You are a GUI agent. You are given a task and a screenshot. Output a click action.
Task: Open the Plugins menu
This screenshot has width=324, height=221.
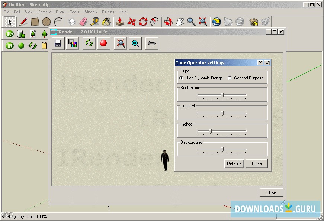pyautogui.click(x=108, y=12)
